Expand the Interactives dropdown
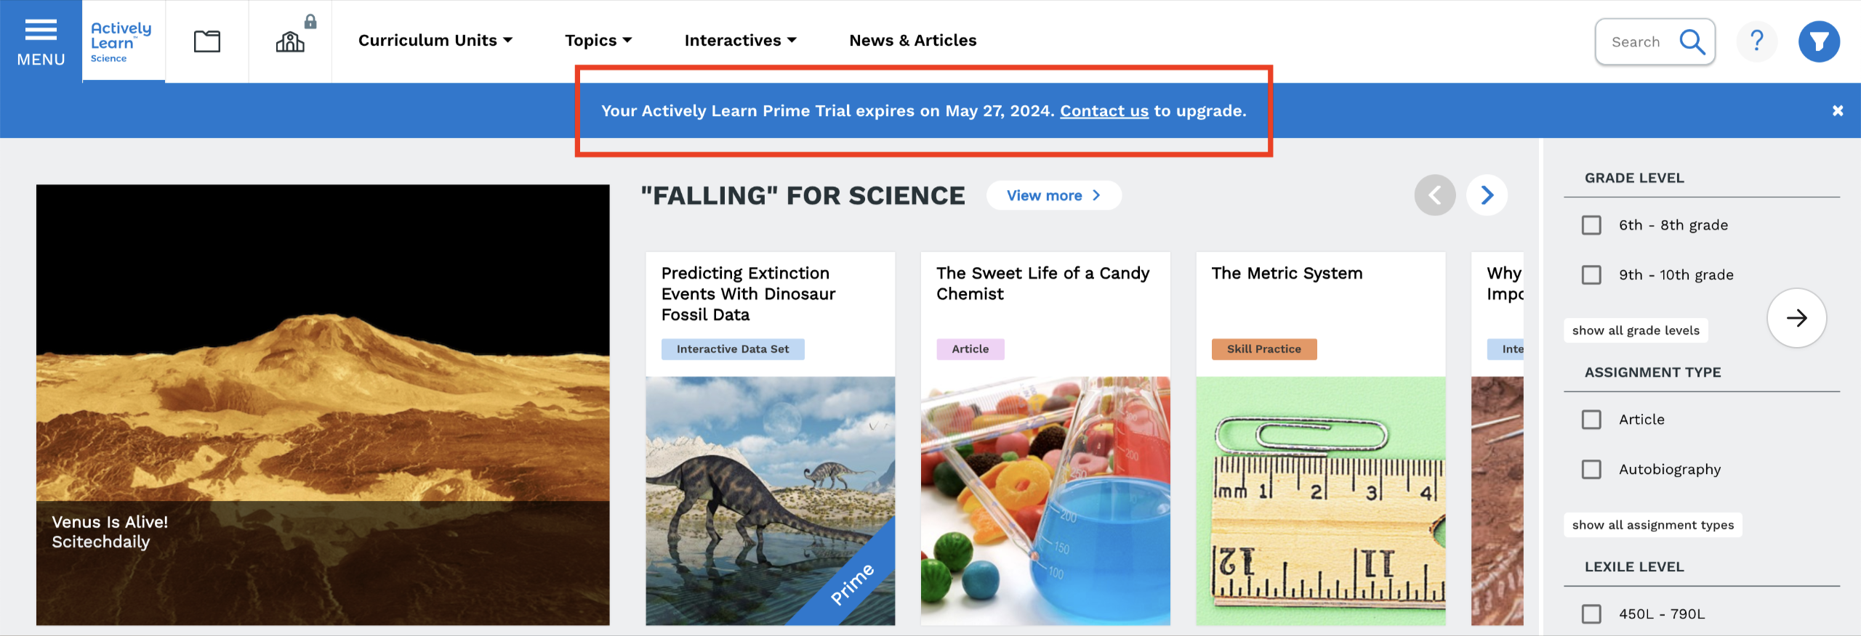The height and width of the screenshot is (636, 1861). [740, 41]
